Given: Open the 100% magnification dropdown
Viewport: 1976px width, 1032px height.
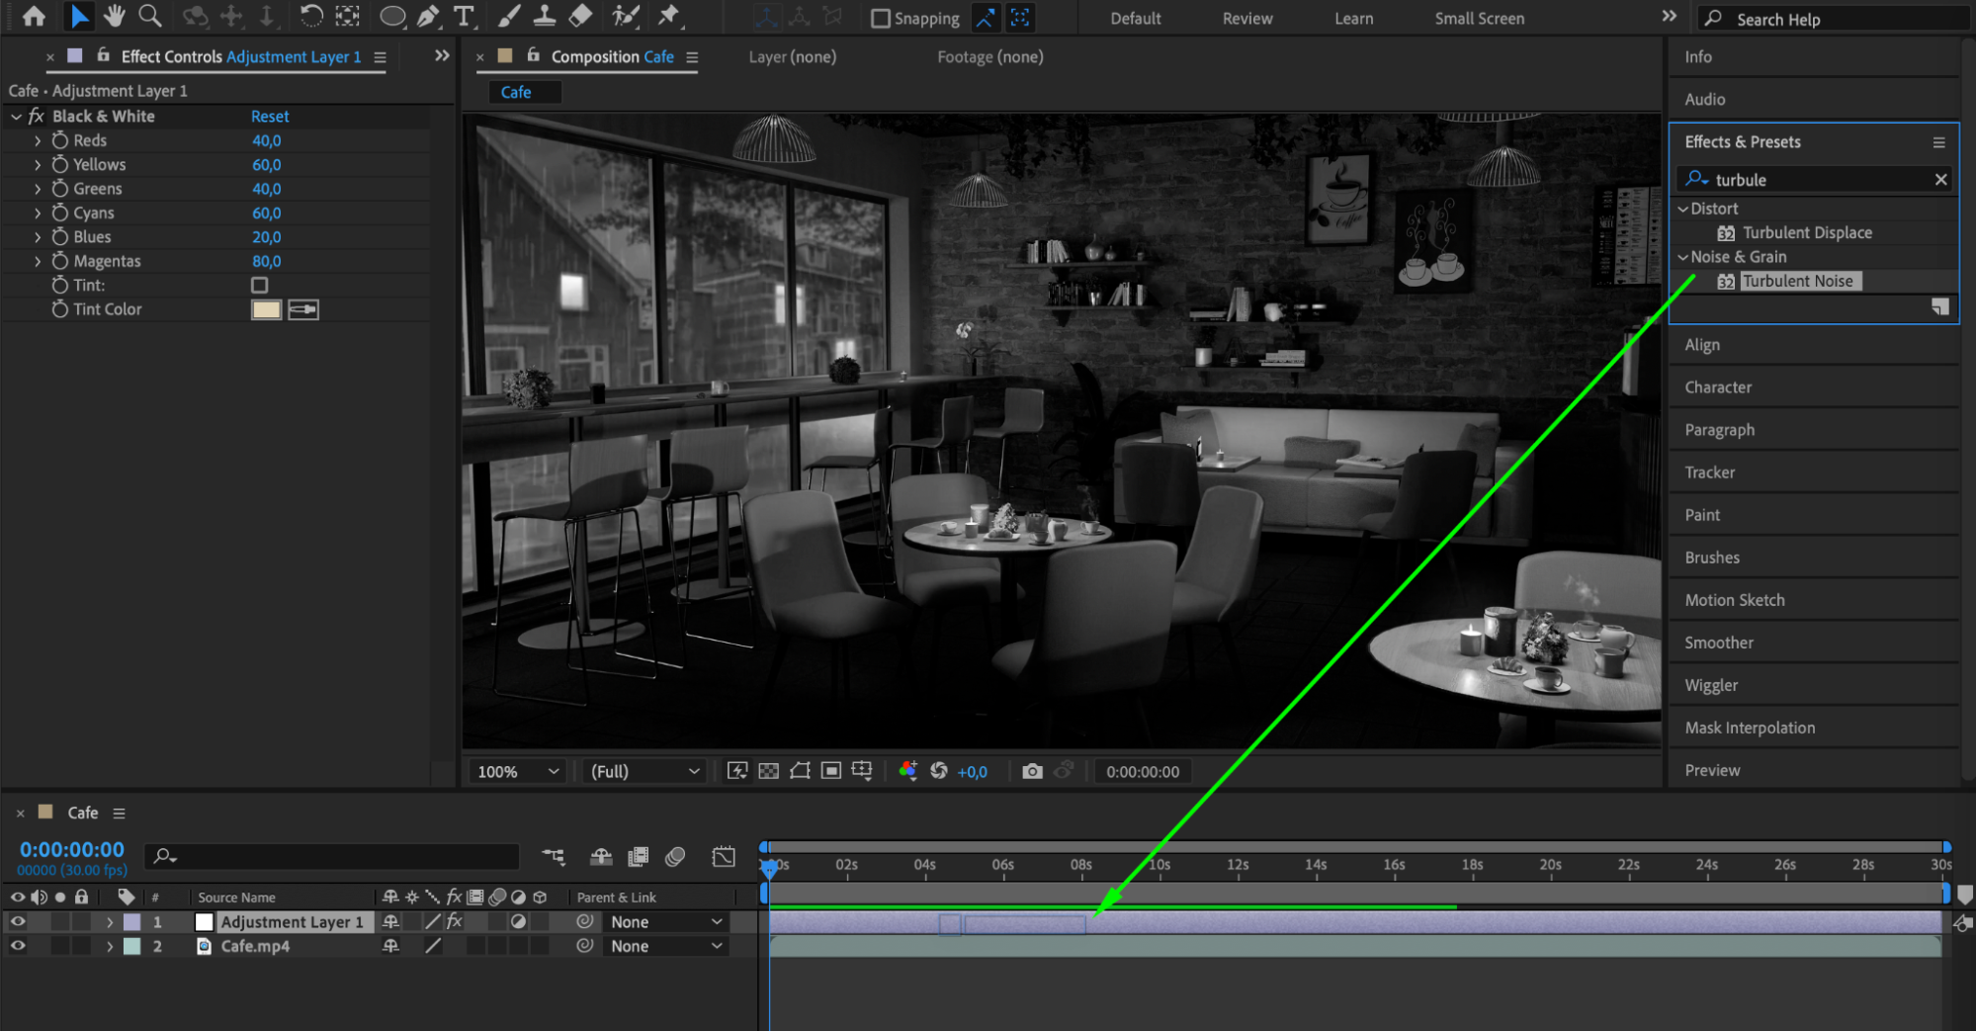Looking at the screenshot, I should (x=518, y=771).
